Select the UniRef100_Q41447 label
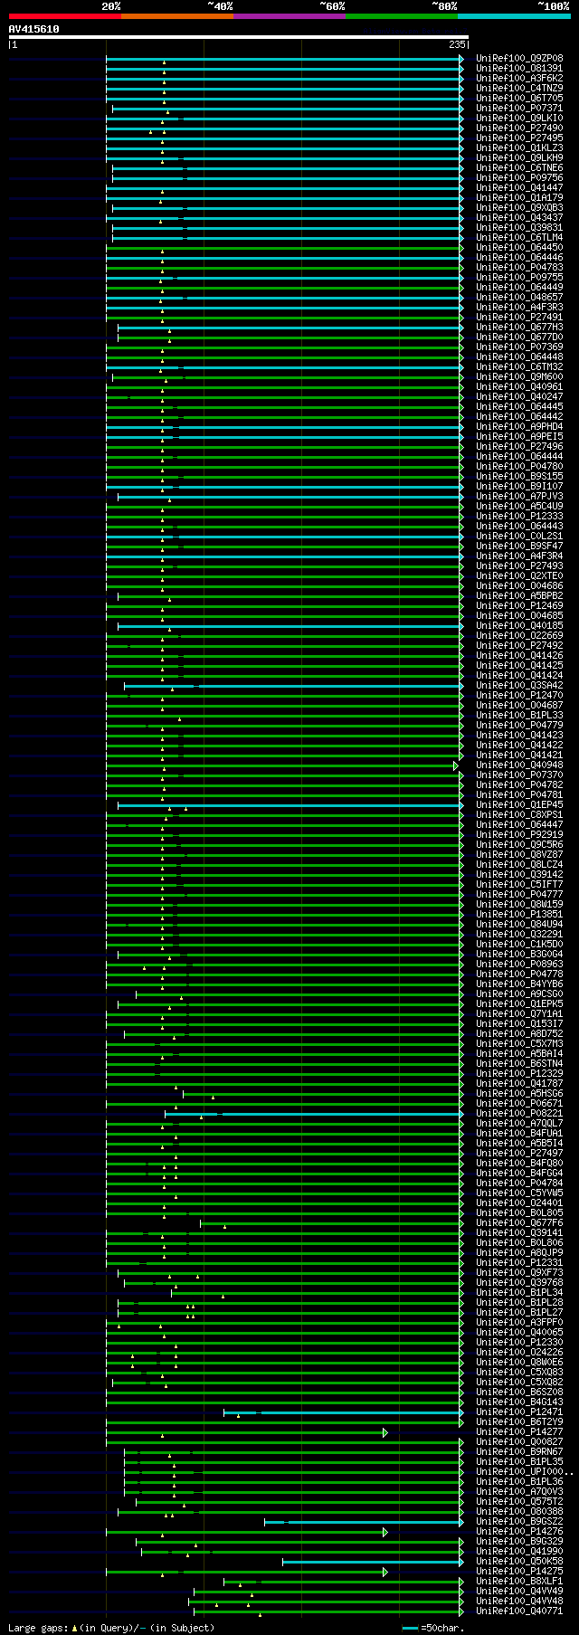 [519, 187]
